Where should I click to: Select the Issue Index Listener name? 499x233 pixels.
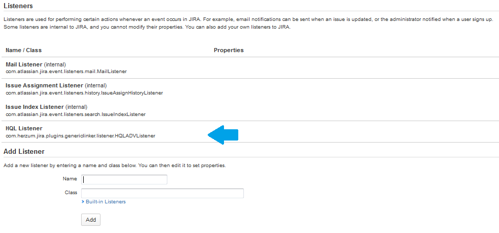point(35,107)
